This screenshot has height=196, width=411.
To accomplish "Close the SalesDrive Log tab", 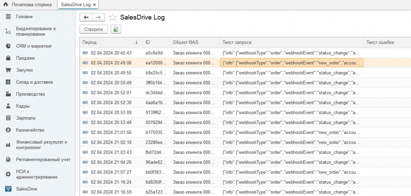I will [x=94, y=5].
